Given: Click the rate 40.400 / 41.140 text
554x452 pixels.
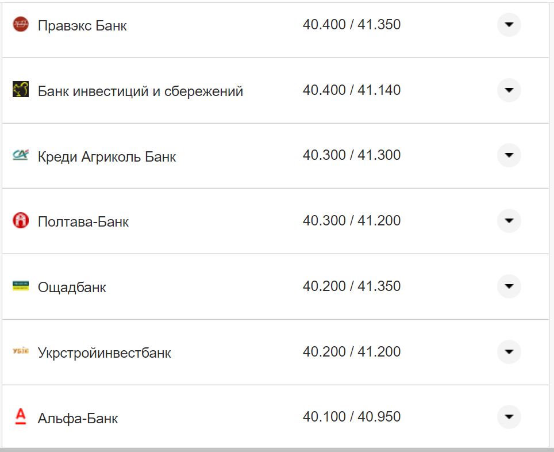Looking at the screenshot, I should pos(353,90).
